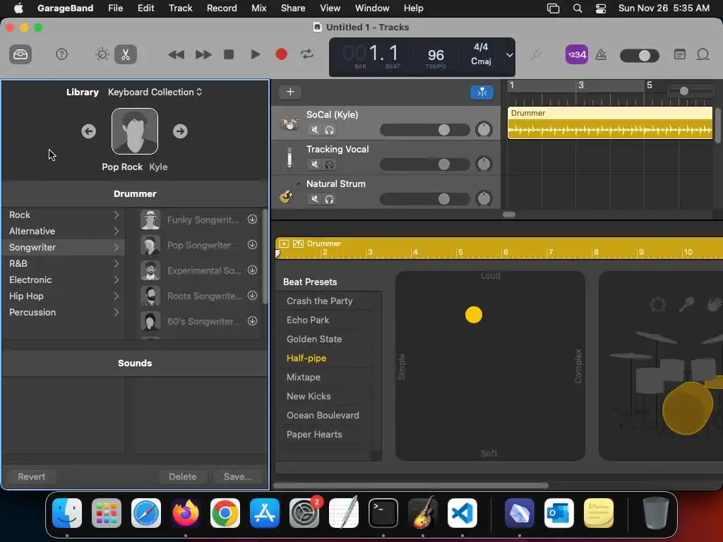Click the Fast Forward transport button
This screenshot has width=723, height=542.
coord(203,55)
